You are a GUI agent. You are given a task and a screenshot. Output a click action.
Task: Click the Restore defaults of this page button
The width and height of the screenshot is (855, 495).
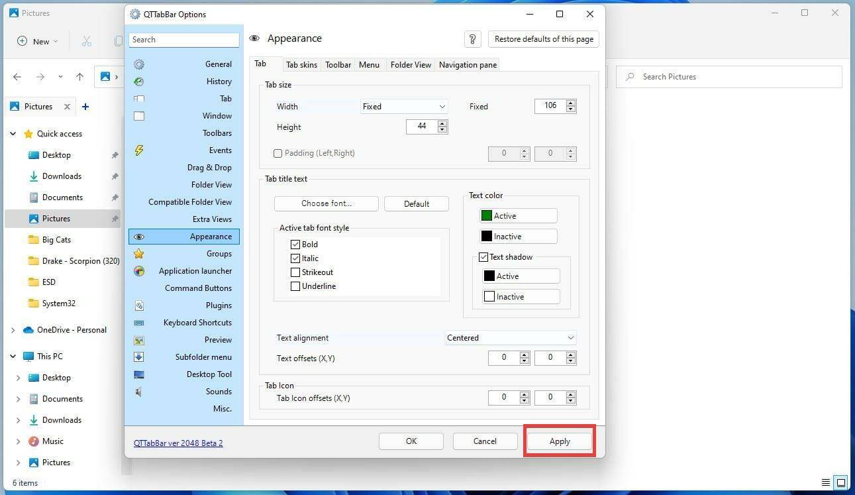543,38
